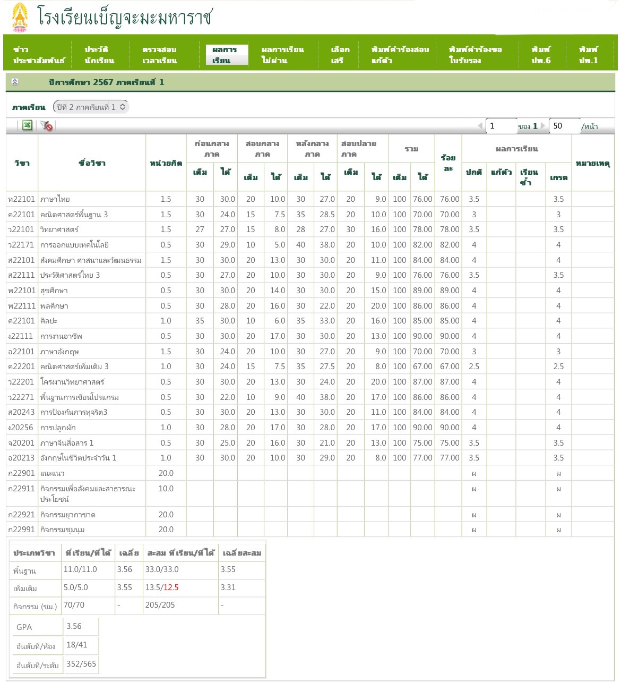Viewport: 621px width, 682px height.
Task: Collapse the ปีการศึกษา 2567 section arrow
Action: coord(15,82)
